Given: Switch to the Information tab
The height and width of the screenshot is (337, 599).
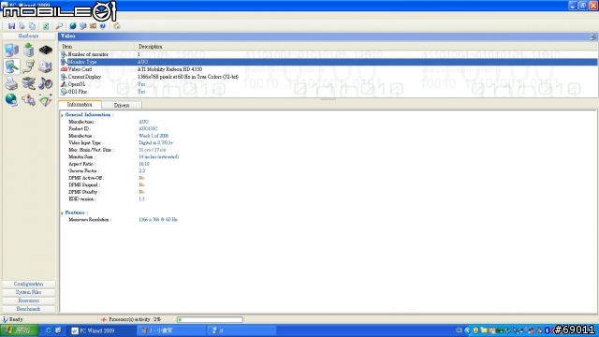Looking at the screenshot, I should tap(80, 105).
